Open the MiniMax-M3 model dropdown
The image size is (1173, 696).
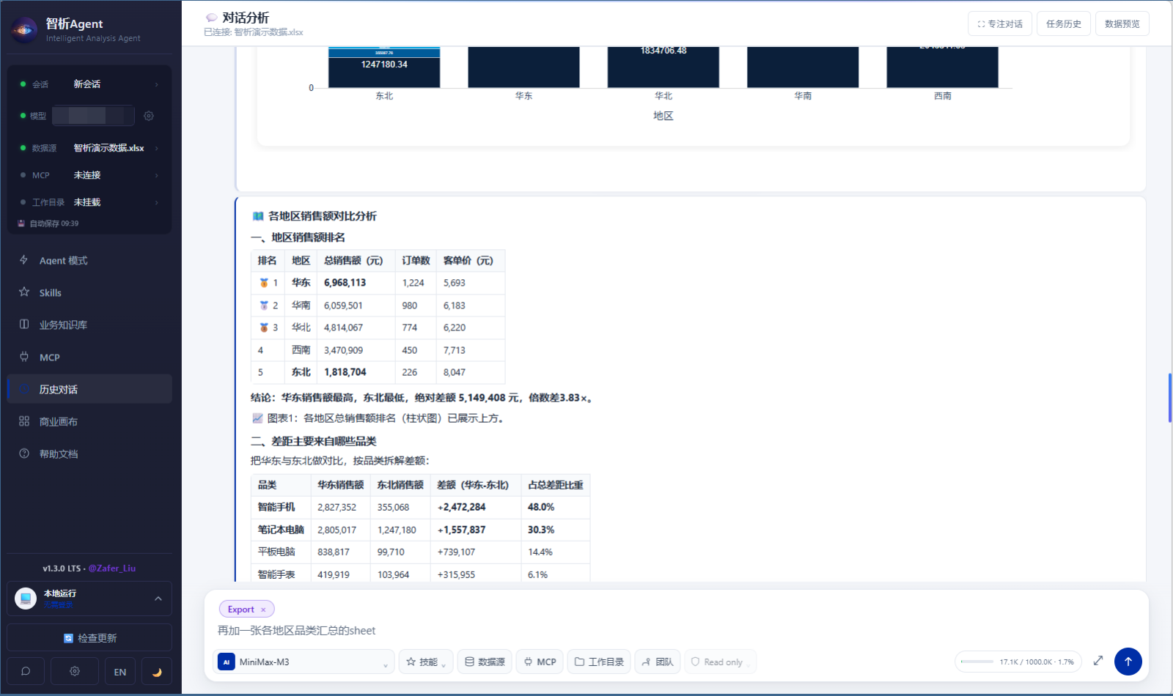click(304, 662)
